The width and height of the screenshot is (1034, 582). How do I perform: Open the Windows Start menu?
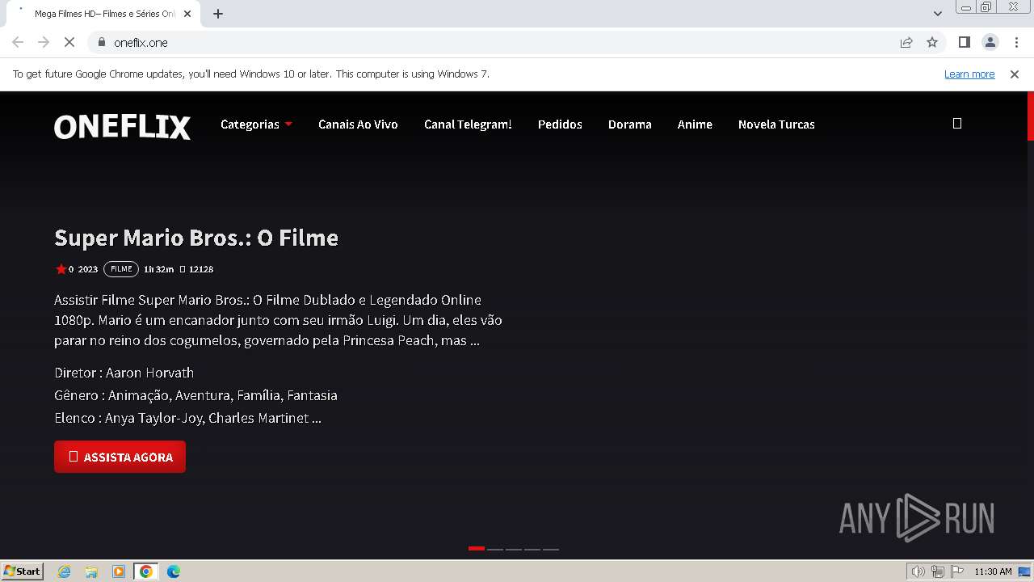tap(22, 571)
